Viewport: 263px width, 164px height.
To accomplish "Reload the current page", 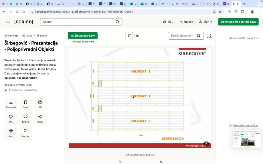I will click(17, 12).
